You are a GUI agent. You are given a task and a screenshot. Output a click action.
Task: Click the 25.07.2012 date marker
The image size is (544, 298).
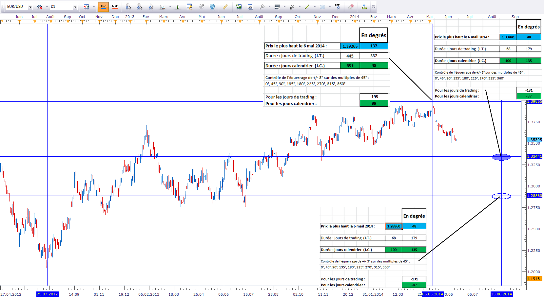48,294
